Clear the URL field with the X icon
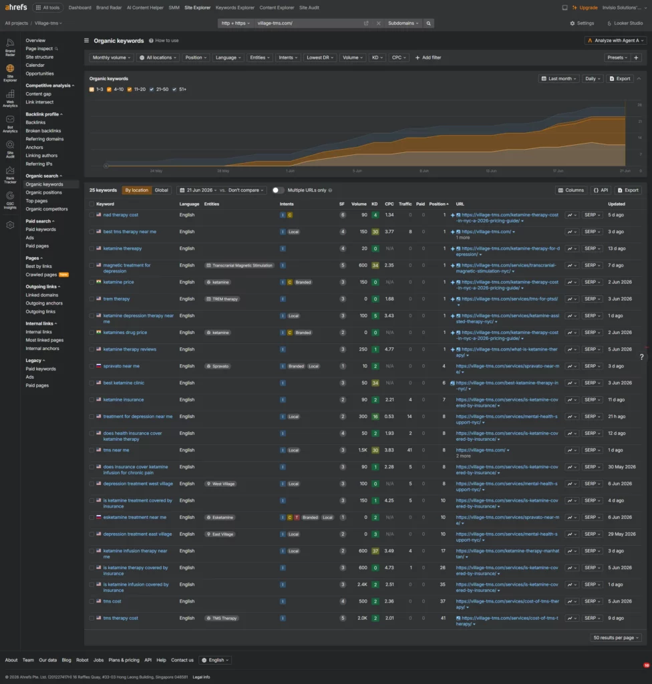This screenshot has height=684, width=652. [x=378, y=23]
